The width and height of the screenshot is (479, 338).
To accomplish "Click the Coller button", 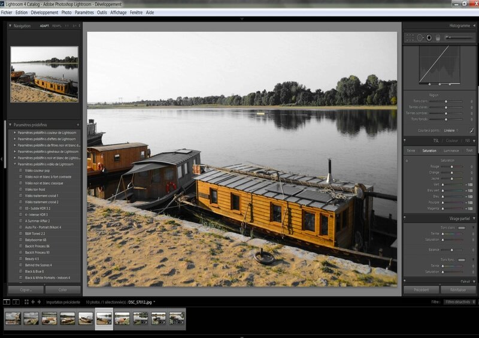I will (x=63, y=289).
